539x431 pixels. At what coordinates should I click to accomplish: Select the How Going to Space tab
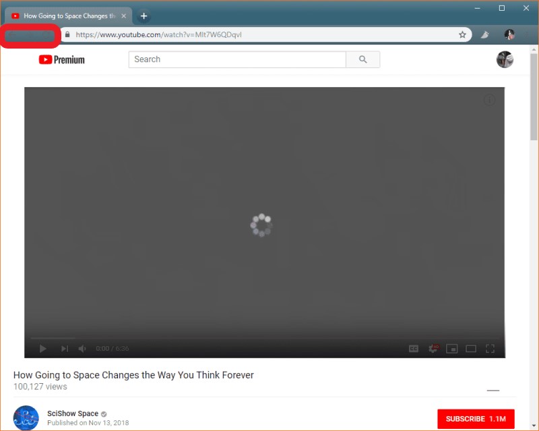[x=69, y=16]
